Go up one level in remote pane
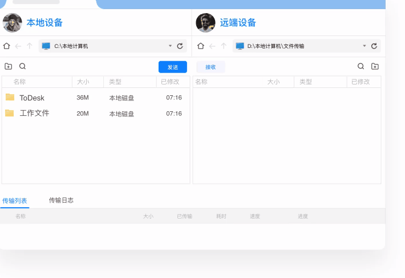 coord(224,46)
